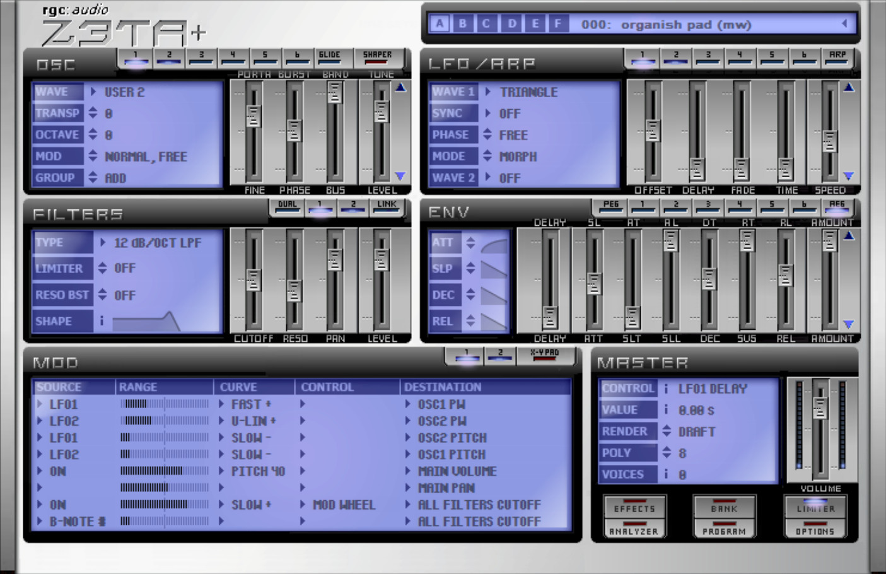
Task: Click the filter SHAPE curve display
Action: [147, 321]
